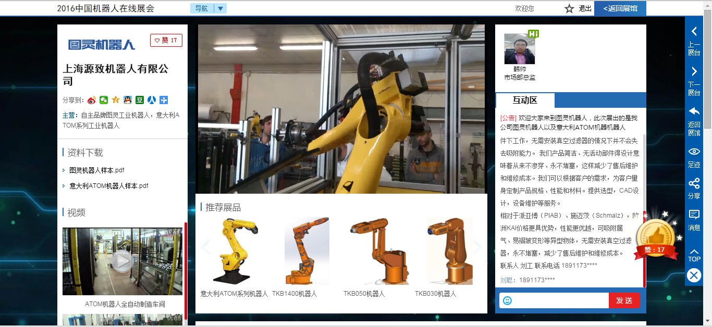Click the left panel red scrollbar

tap(186, 271)
